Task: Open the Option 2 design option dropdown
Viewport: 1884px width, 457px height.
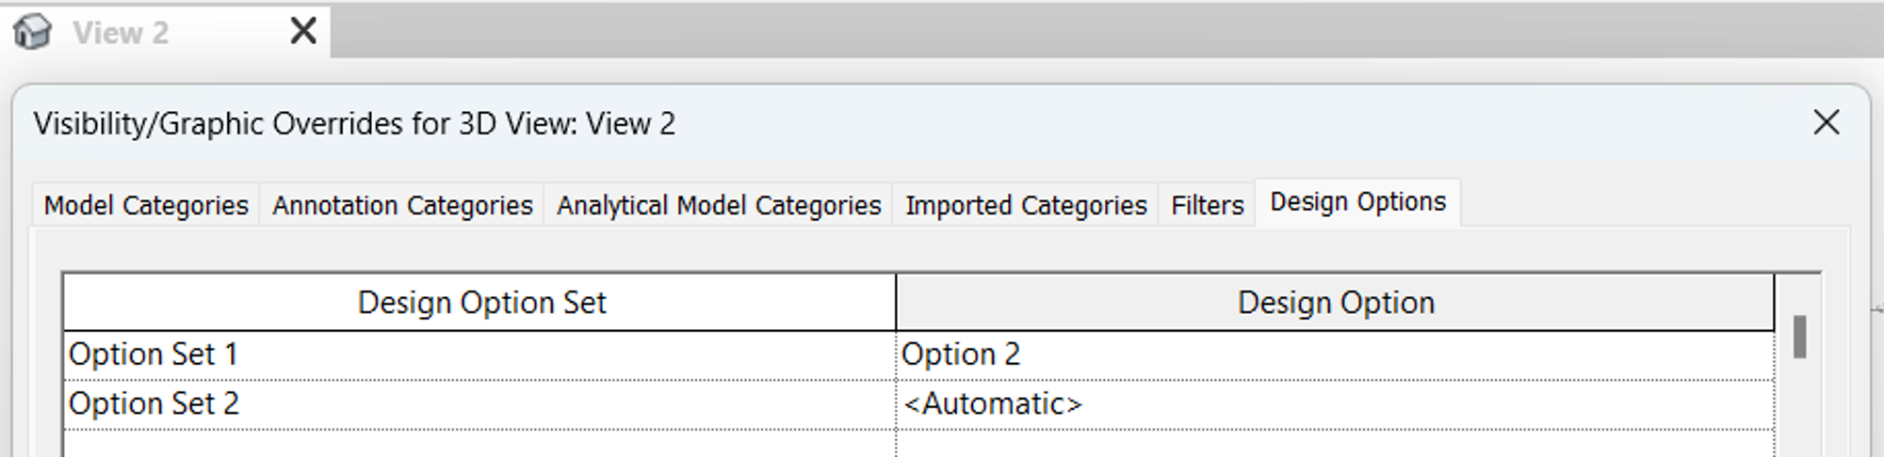Action: click(1335, 355)
